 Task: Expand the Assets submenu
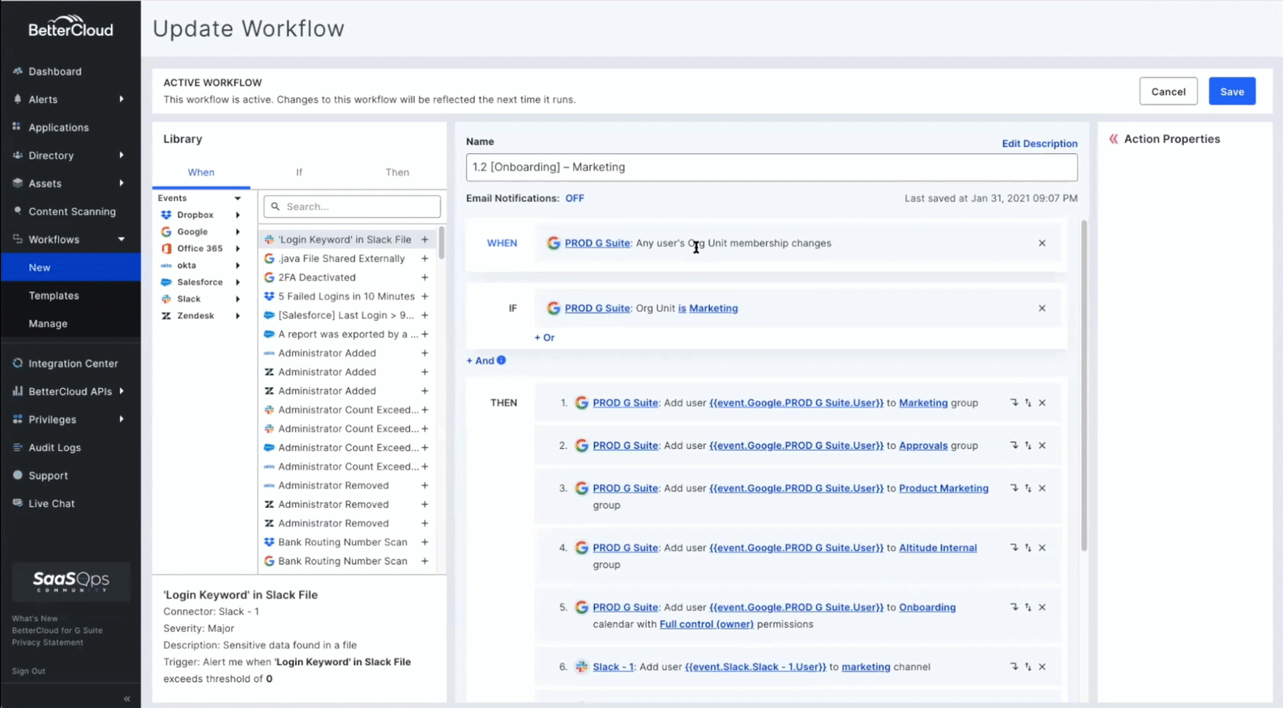(122, 183)
